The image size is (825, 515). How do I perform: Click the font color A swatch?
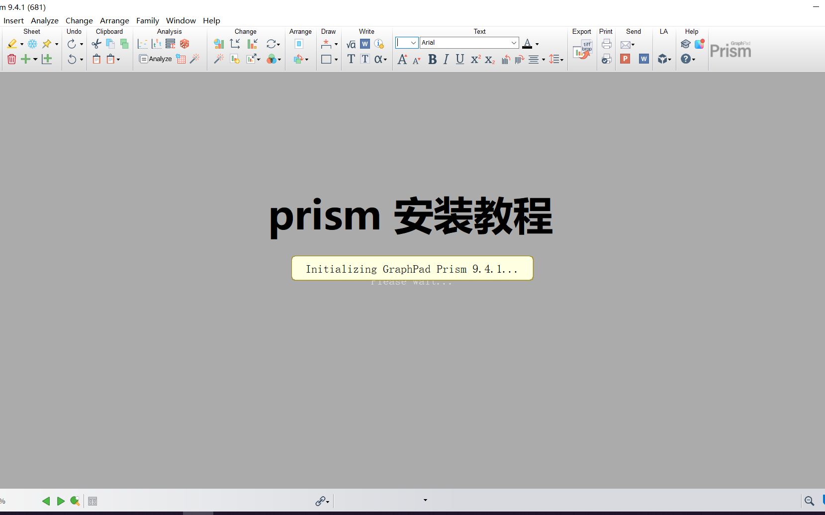tap(528, 44)
